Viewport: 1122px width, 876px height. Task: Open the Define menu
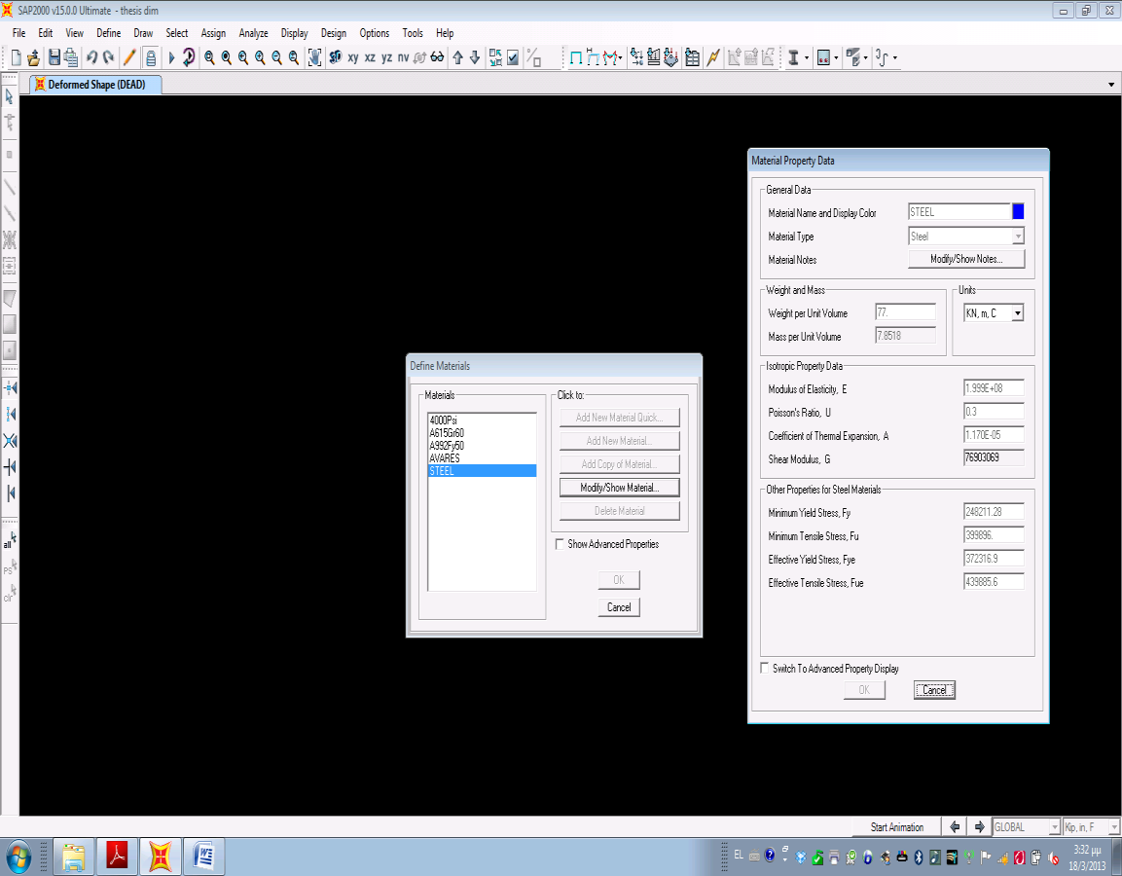coord(109,33)
